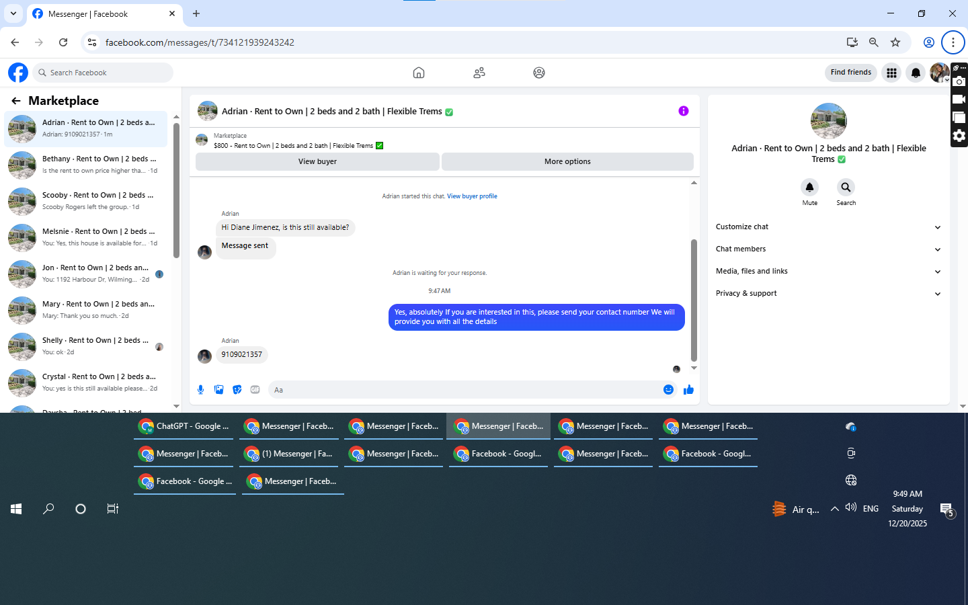This screenshot has height=605, width=968.
Task: Click phone number 9109021357 message
Action: point(242,355)
